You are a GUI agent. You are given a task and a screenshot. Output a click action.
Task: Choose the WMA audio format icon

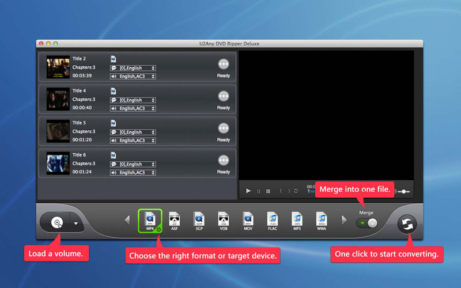(322, 221)
